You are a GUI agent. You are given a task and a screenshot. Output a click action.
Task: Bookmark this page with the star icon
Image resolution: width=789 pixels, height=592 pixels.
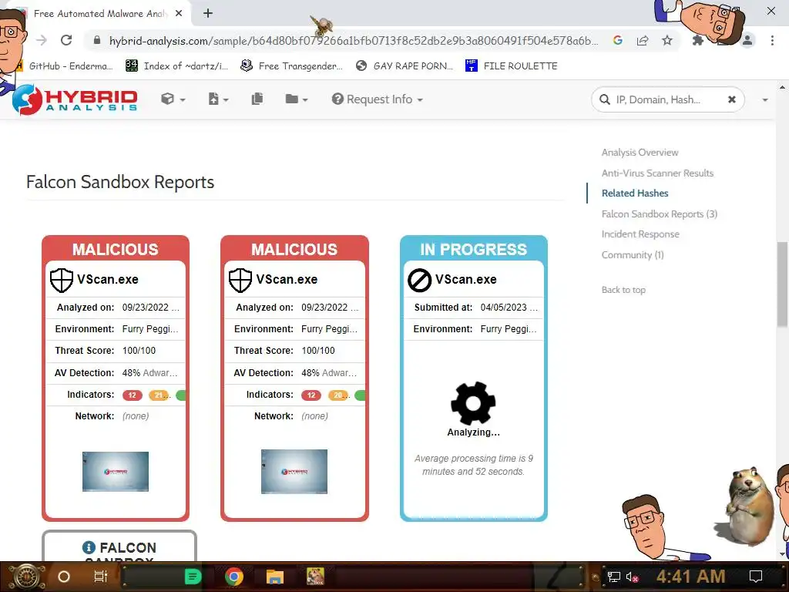[667, 40]
